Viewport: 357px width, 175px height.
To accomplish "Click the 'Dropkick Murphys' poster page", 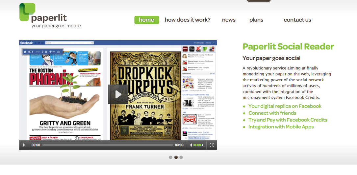I will pos(145,96).
